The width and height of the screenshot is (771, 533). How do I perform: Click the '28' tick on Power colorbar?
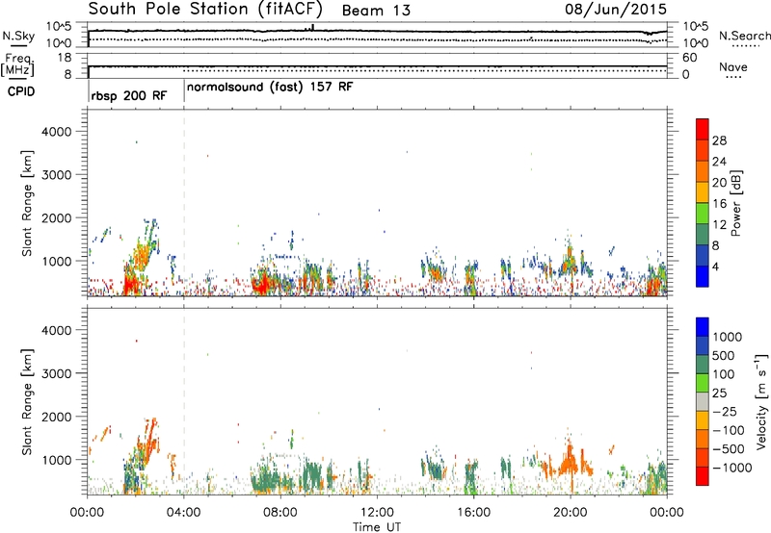[719, 140]
